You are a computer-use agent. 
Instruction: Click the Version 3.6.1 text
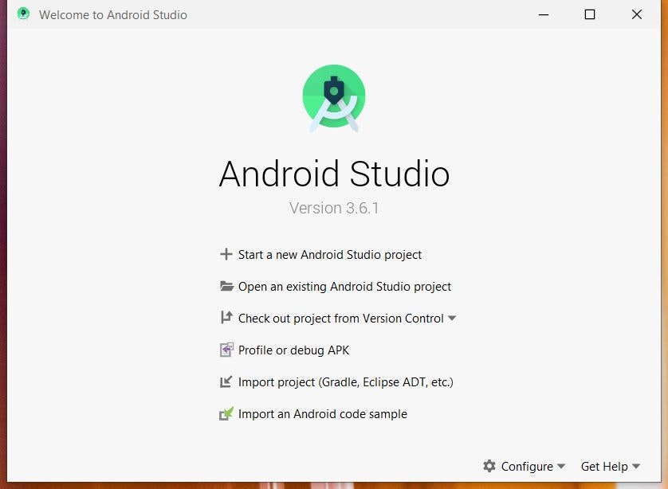[334, 208]
